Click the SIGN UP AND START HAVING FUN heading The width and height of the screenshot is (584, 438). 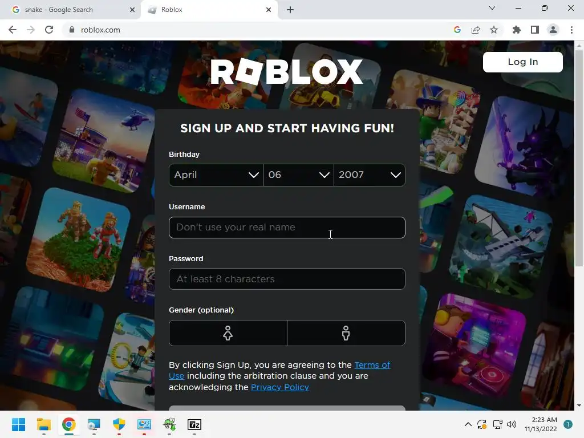pos(287,128)
